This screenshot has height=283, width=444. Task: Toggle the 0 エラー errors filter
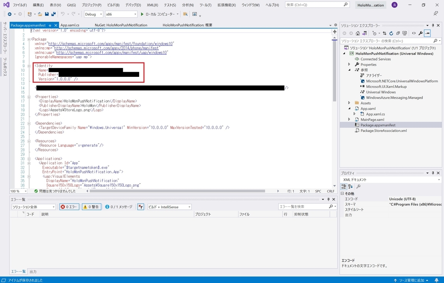coord(69,207)
